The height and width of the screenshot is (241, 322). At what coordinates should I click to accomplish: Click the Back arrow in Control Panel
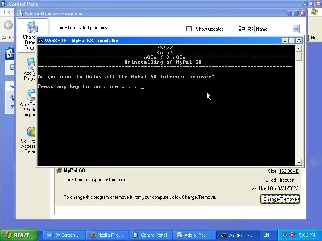pos(8,25)
